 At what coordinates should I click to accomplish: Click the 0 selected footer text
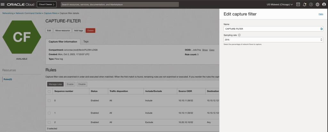[52, 129]
